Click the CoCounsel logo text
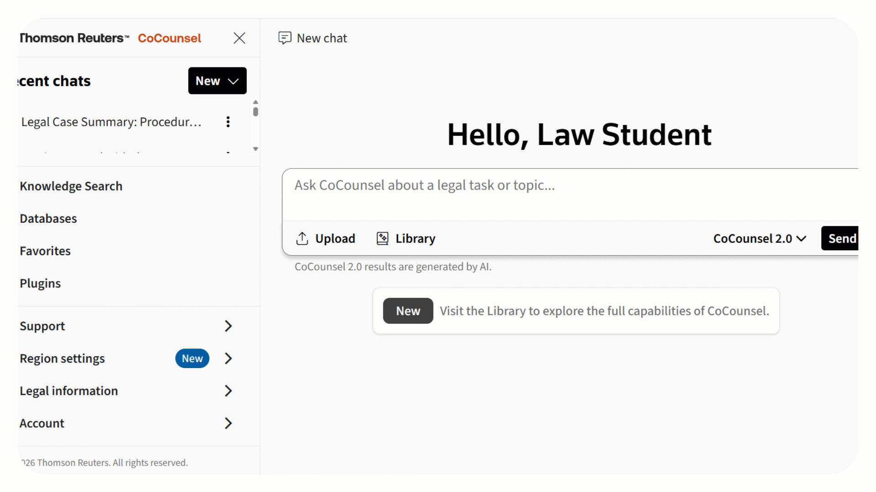This screenshot has width=876, height=492. pos(169,38)
